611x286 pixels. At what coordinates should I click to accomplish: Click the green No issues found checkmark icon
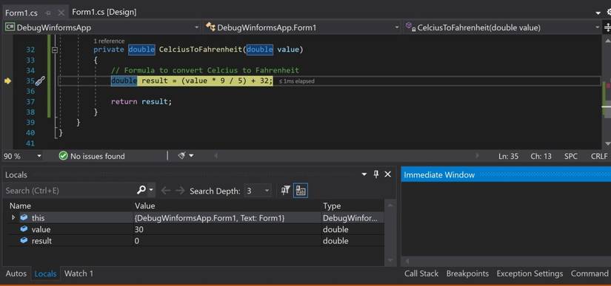[x=63, y=156]
